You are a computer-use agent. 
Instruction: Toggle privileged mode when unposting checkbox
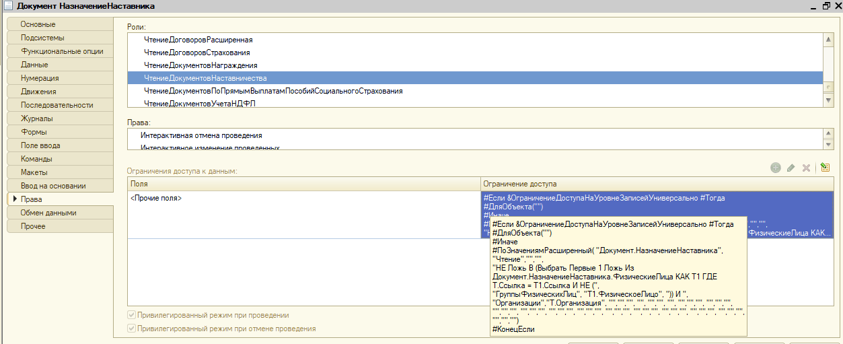(x=132, y=329)
